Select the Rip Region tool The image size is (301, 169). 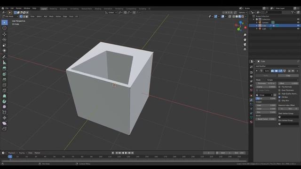(4, 129)
